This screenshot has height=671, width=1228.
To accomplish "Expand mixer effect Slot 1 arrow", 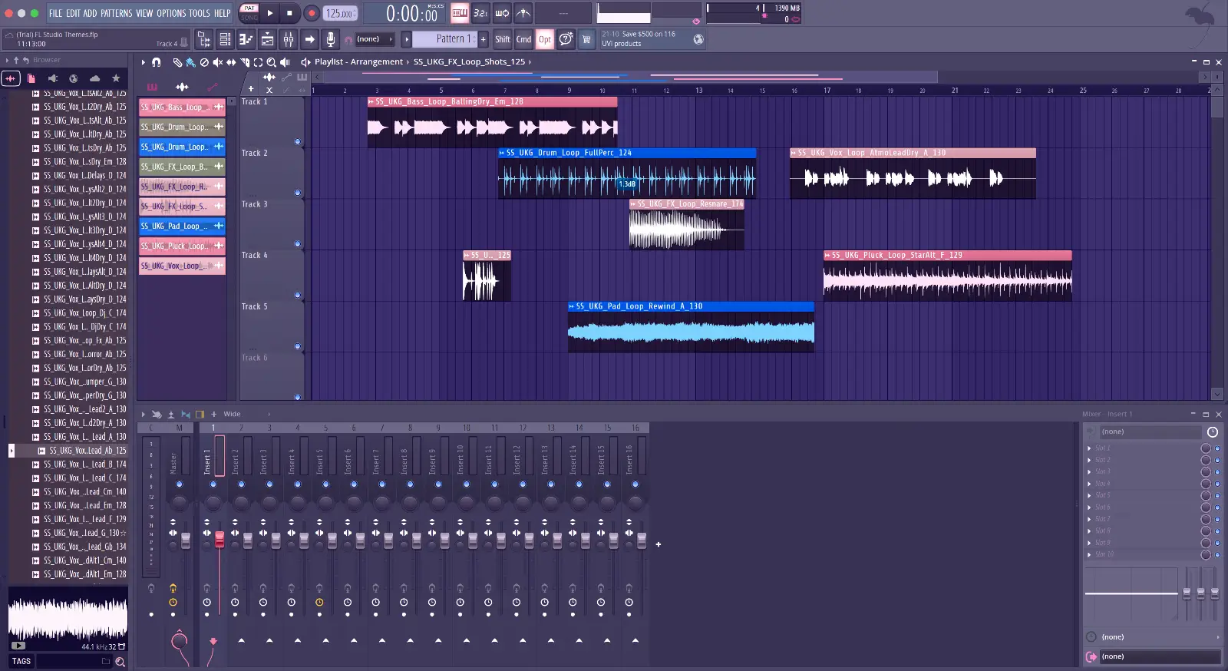I will click(x=1089, y=448).
